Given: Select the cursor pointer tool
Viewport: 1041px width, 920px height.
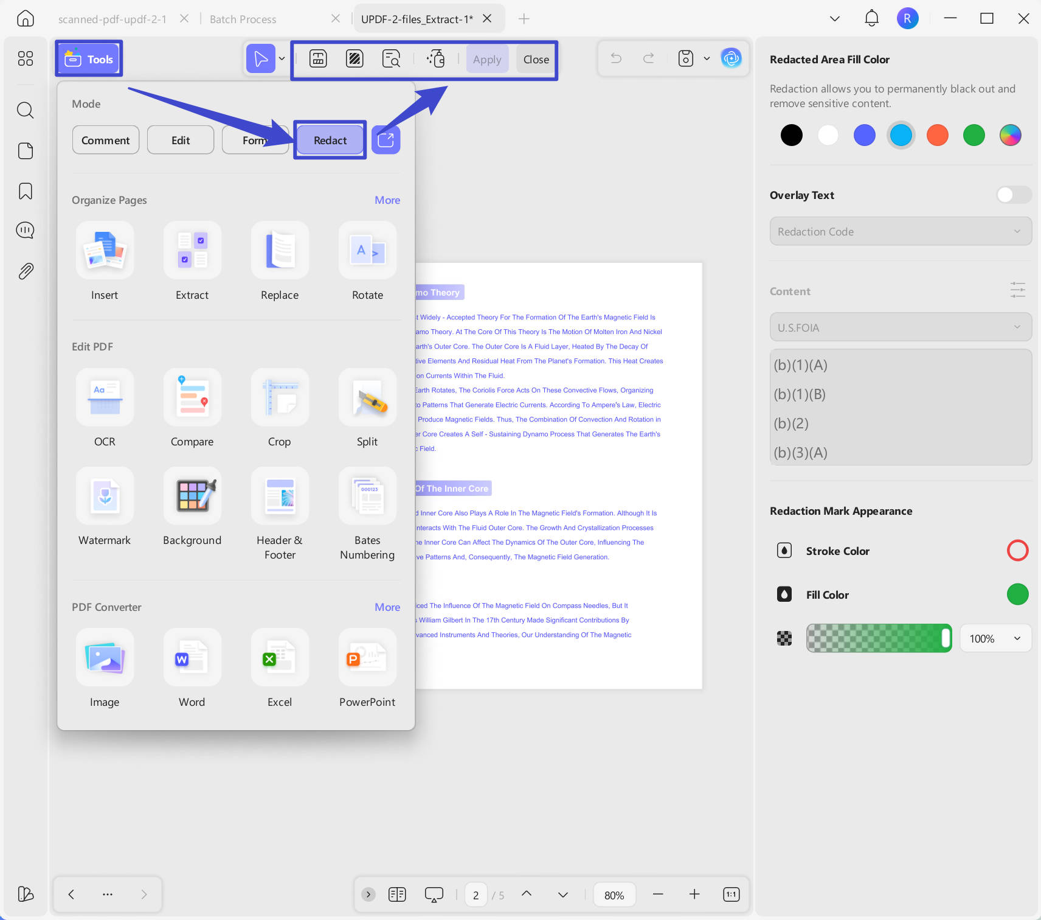Looking at the screenshot, I should [x=261, y=59].
